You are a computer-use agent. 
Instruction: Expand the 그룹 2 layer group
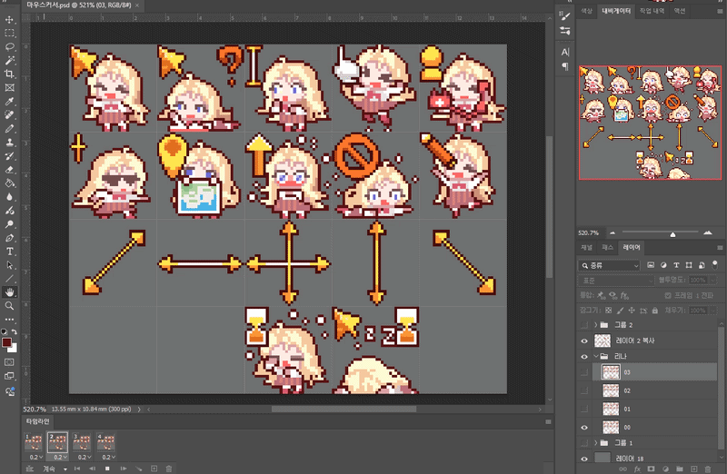[596, 324]
